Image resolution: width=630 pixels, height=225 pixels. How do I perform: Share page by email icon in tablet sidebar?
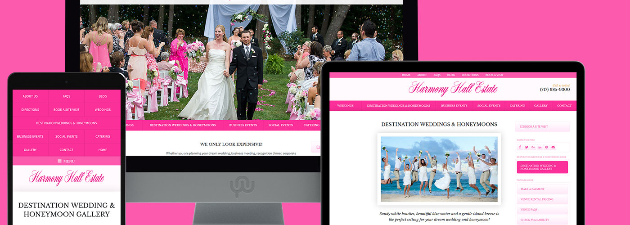click(x=553, y=147)
